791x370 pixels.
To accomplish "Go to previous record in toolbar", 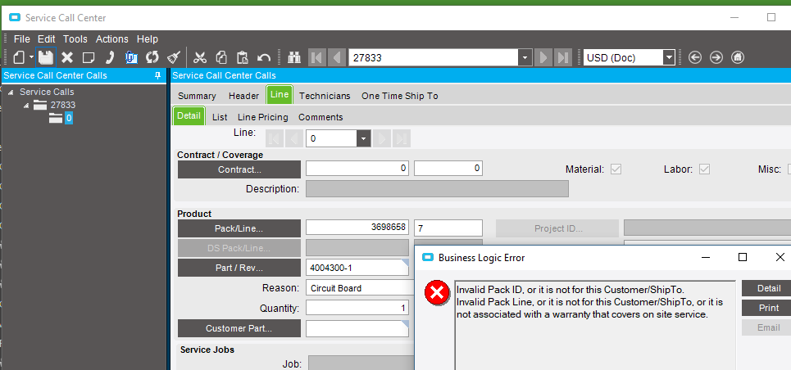I will tap(337, 57).
